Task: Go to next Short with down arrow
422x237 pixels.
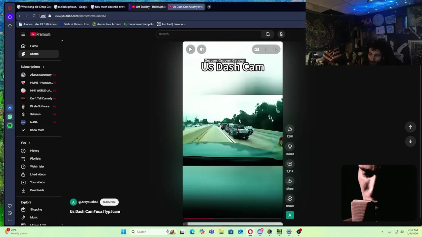Action: (410, 142)
